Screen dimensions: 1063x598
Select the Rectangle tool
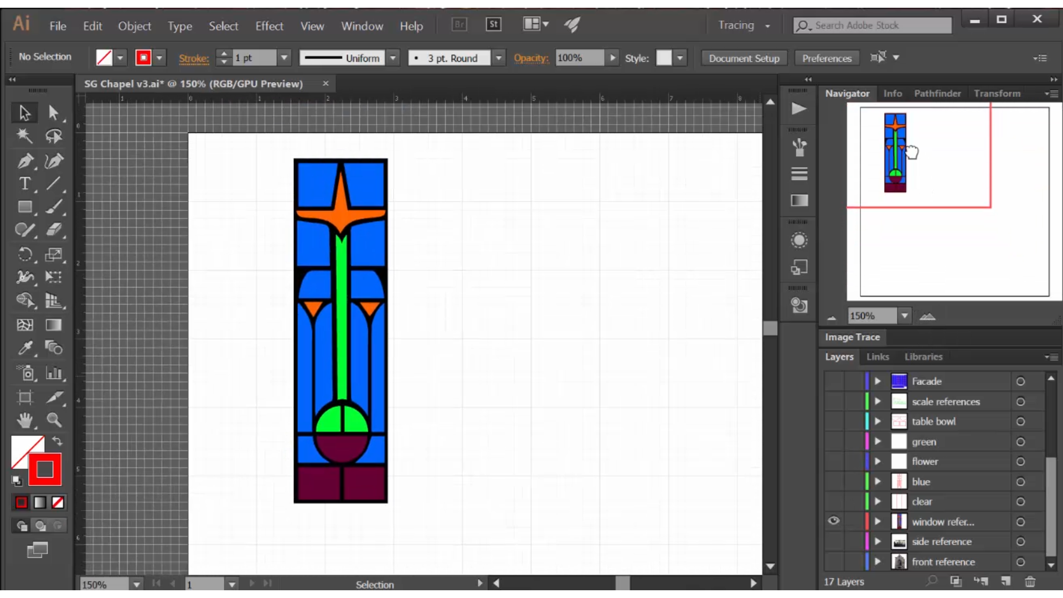point(24,207)
